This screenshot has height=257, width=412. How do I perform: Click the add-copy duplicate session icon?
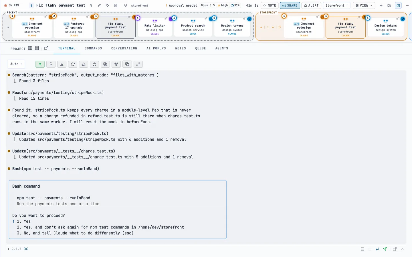[x=105, y=64]
